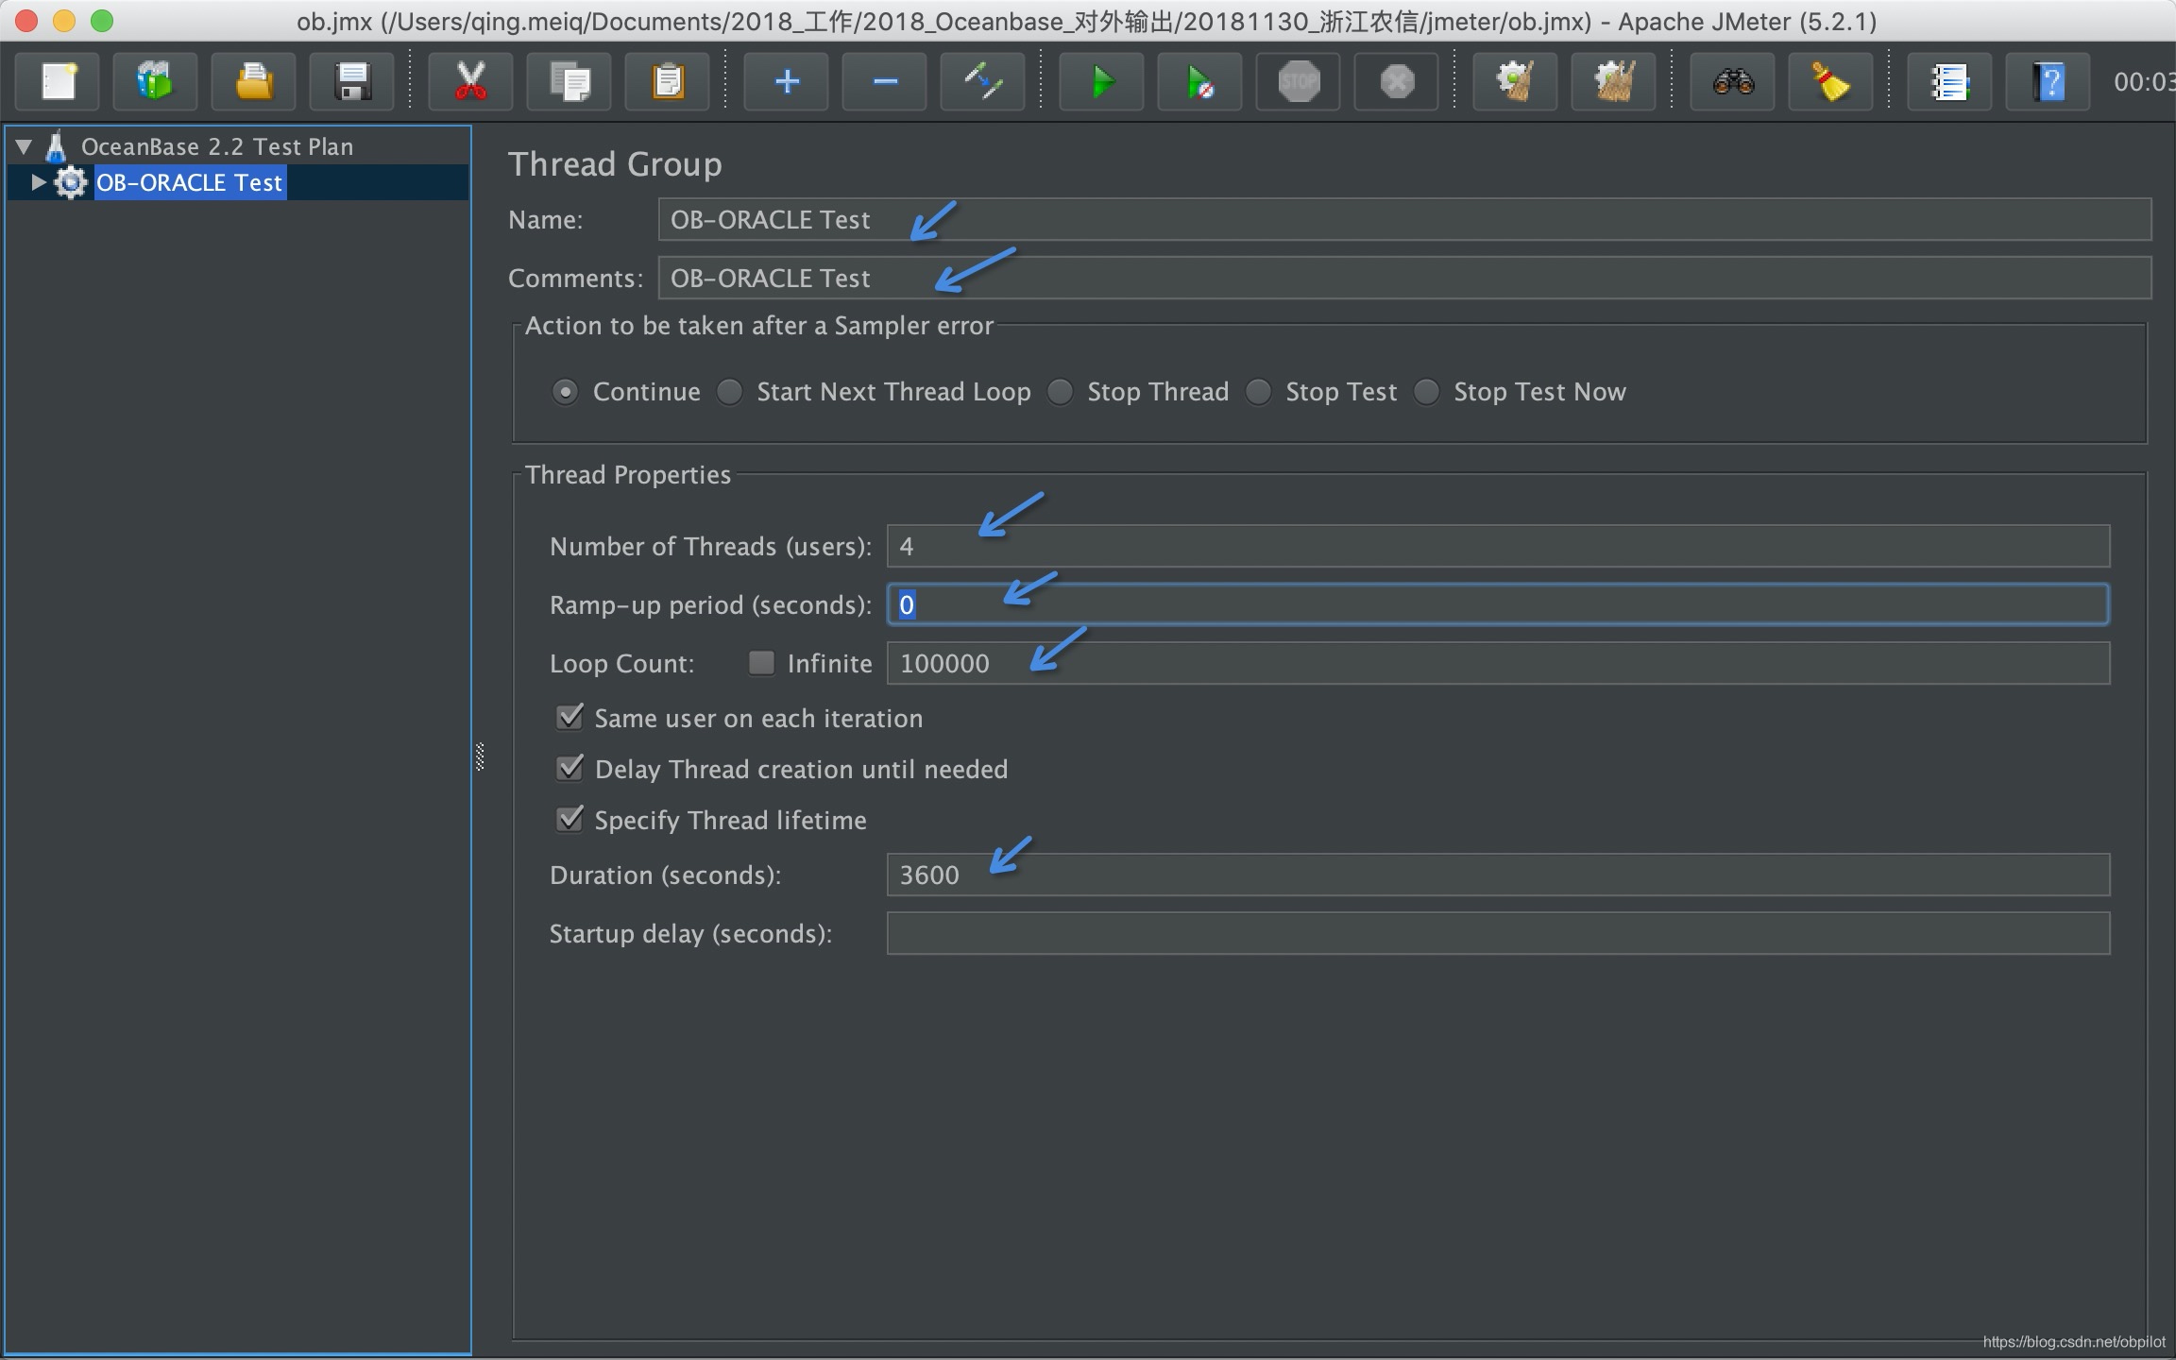
Task: Expand all nodes with plus icon
Action: [786, 82]
